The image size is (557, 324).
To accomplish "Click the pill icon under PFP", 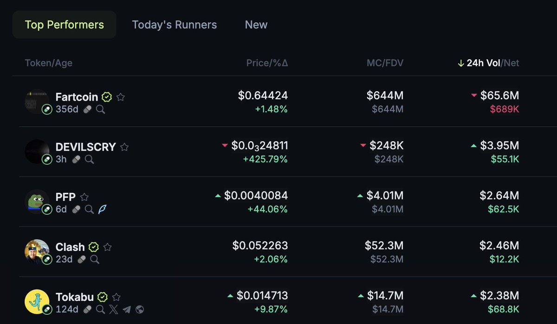I will tap(76, 210).
